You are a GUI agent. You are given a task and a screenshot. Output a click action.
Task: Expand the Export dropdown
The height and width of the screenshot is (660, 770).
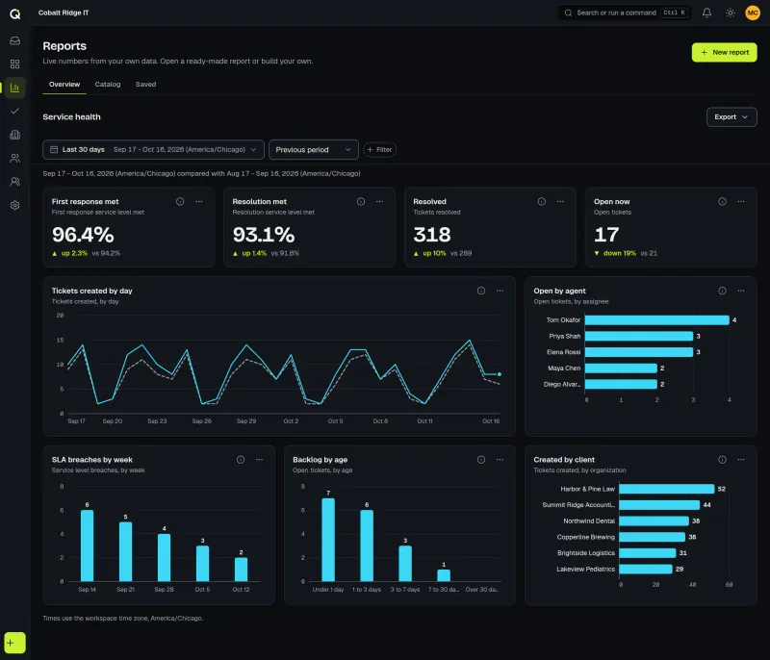tap(731, 117)
